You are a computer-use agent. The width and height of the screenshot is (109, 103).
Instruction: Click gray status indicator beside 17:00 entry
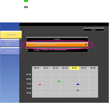pos(27,50)
